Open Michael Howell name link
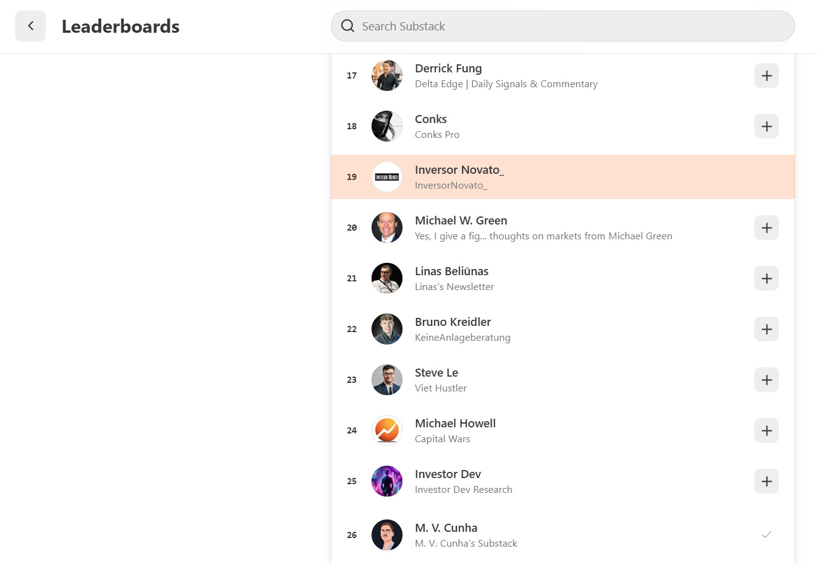818x564 pixels. click(x=455, y=423)
